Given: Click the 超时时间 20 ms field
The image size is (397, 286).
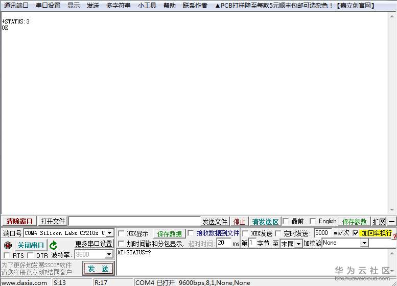Looking at the screenshot, I should pos(224,243).
